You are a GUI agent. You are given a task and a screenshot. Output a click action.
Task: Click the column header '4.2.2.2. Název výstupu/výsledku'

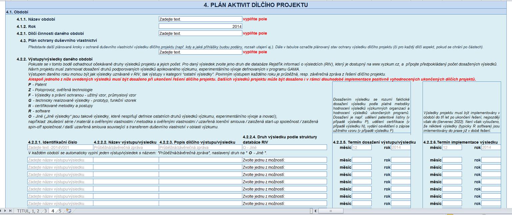point(125,142)
